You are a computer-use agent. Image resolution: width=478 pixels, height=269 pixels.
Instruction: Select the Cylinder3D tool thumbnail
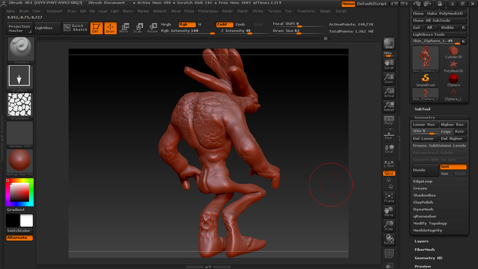(454, 53)
